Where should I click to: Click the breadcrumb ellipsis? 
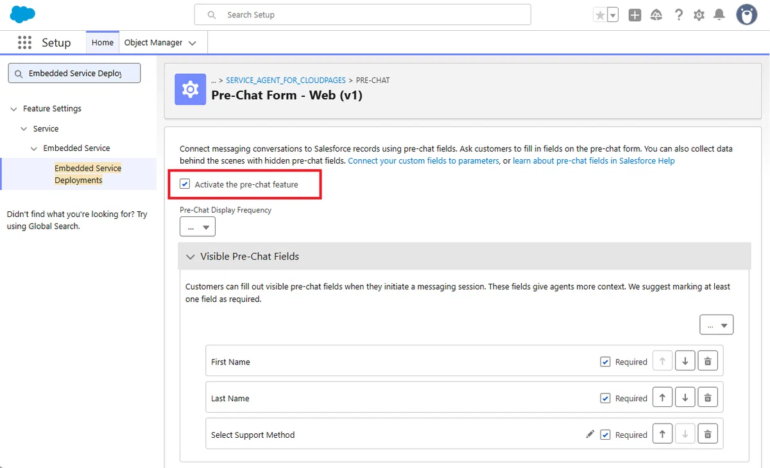[x=214, y=80]
